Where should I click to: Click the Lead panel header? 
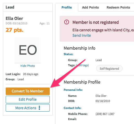click(28, 7)
